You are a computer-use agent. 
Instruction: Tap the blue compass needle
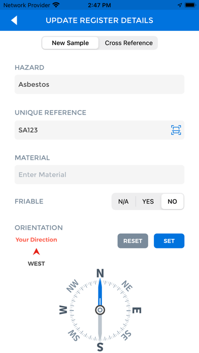click(100, 292)
